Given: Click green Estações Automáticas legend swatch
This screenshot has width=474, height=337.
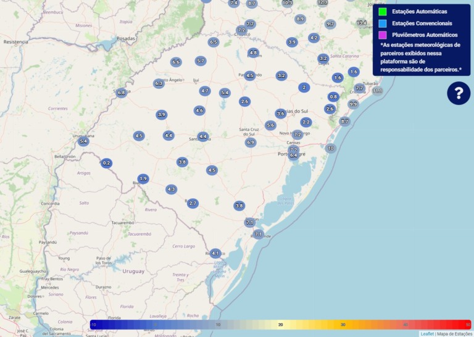Looking at the screenshot, I should tap(383, 12).
